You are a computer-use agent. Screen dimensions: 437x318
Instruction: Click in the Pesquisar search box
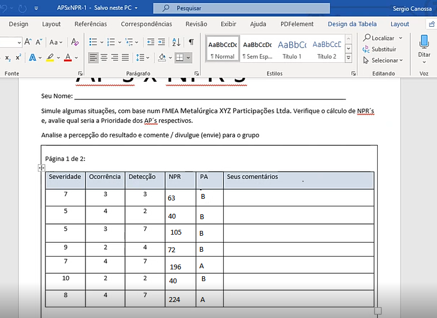tap(246, 9)
